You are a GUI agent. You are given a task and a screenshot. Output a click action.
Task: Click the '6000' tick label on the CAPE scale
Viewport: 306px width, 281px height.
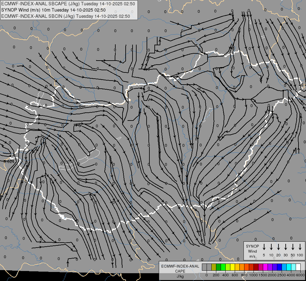tap(300, 275)
